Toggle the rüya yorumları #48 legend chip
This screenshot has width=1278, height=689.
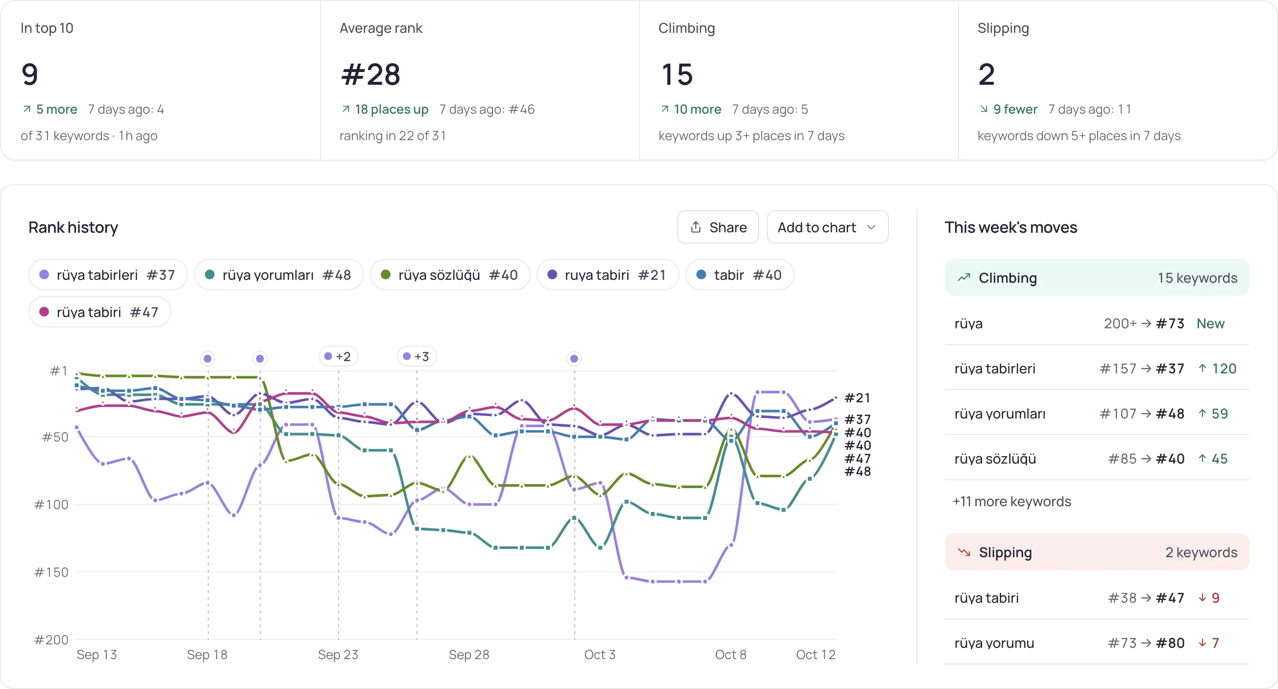tap(278, 275)
